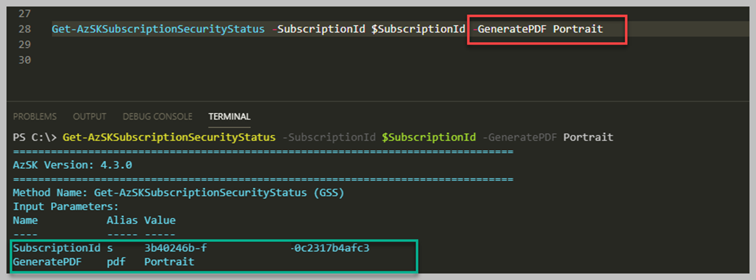The height and width of the screenshot is (280, 756).
Task: Click subscription value 3b40246b-f
Action: (175, 248)
